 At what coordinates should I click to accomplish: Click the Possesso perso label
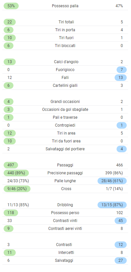[65, 213]
